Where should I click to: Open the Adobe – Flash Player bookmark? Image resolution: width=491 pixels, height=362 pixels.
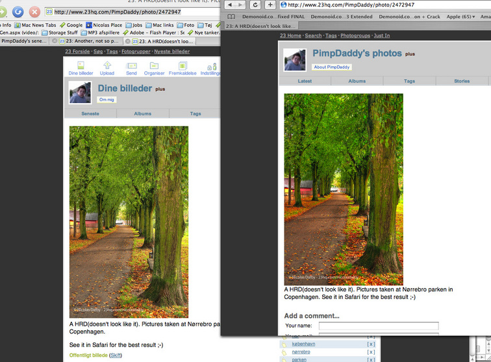[x=154, y=32]
